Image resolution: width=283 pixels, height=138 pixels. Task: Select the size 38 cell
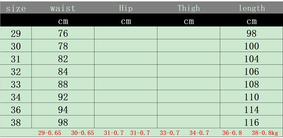[16, 122]
